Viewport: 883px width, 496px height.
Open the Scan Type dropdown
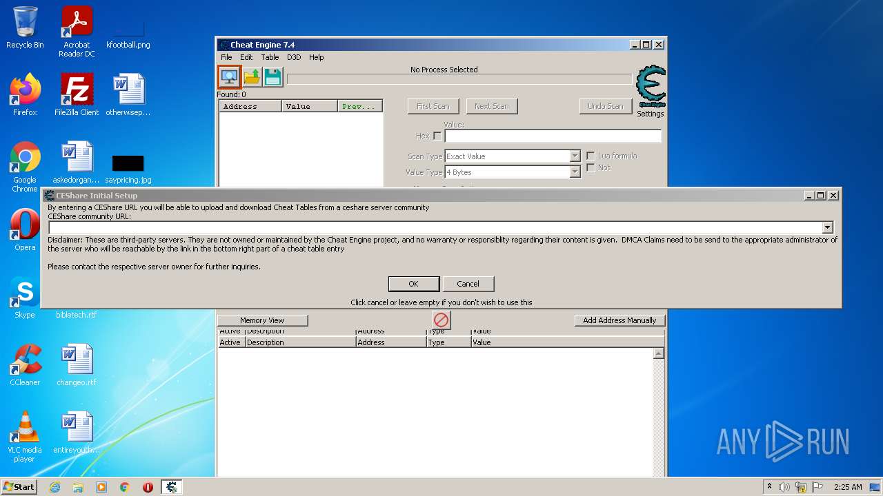click(513, 156)
